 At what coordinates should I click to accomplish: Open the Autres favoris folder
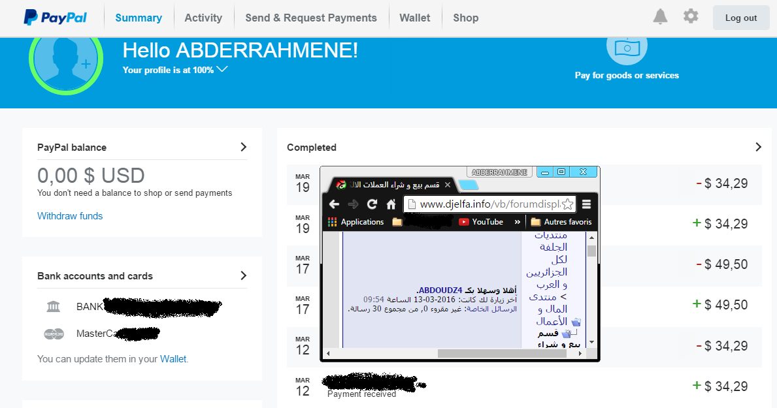561,222
